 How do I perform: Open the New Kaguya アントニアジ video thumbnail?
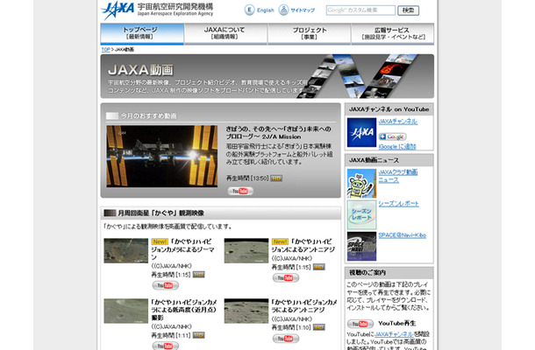point(246,250)
